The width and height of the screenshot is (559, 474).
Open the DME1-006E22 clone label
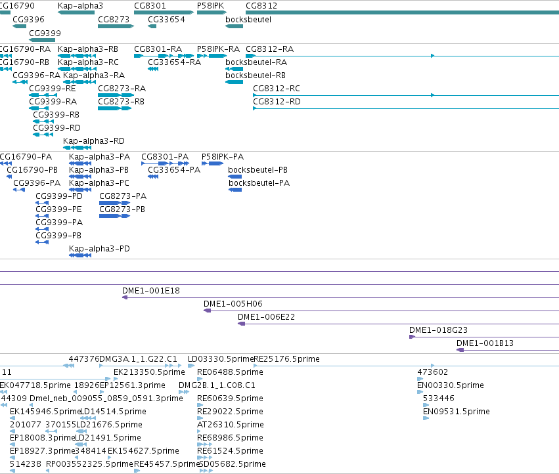[266, 317]
